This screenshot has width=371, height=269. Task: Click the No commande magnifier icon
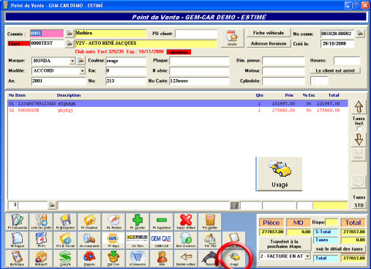coord(89,240)
